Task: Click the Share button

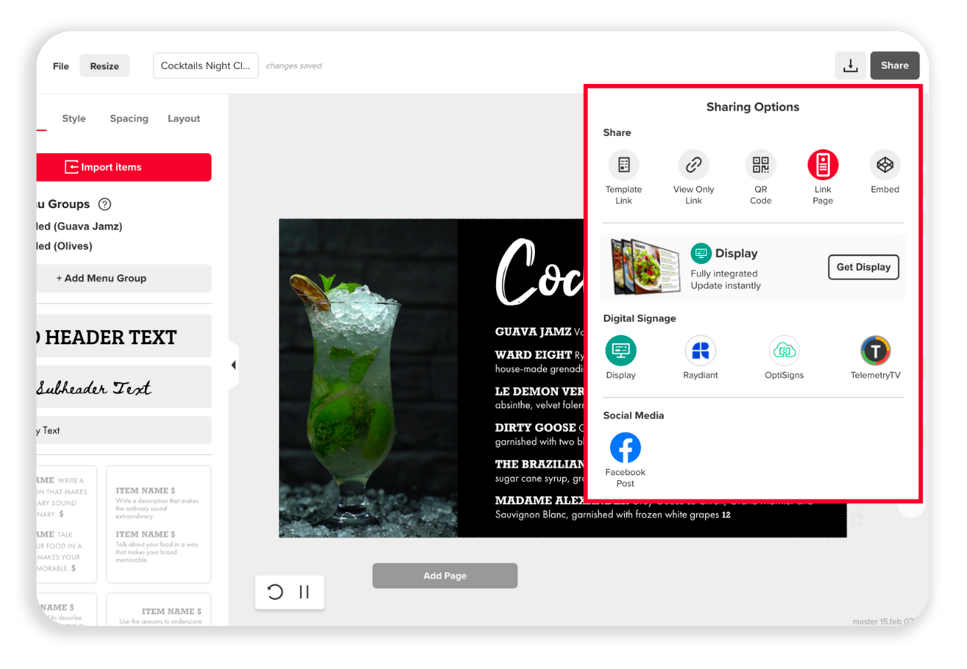Action: (895, 65)
